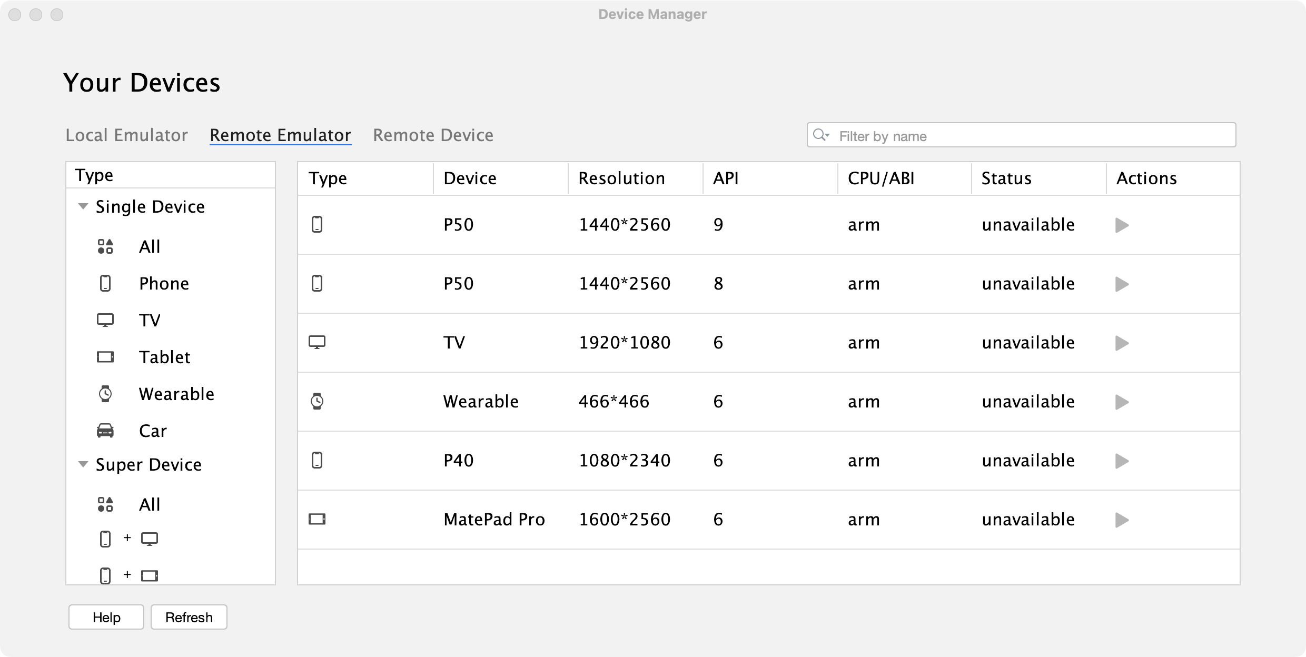
Task: Click arm CPU cell in TV row
Action: [864, 343]
